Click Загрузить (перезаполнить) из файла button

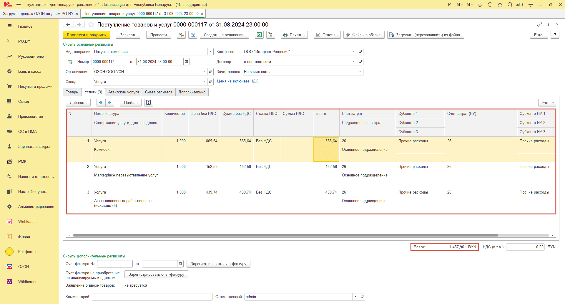pos(426,35)
